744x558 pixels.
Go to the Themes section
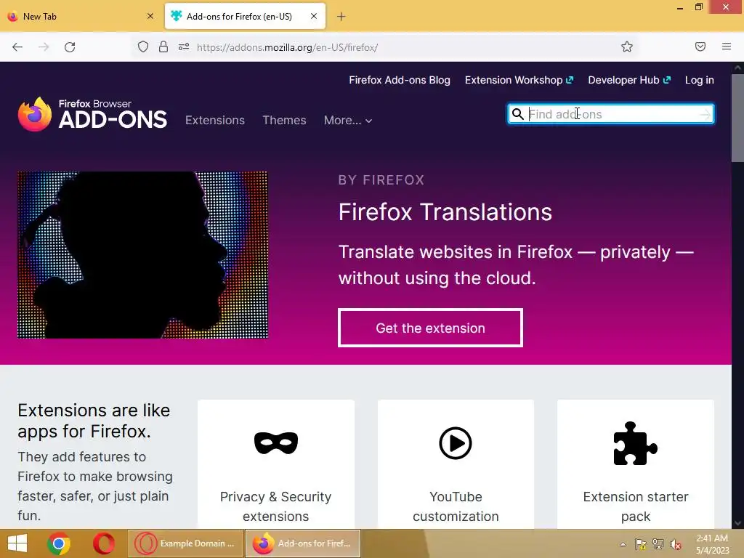284,120
